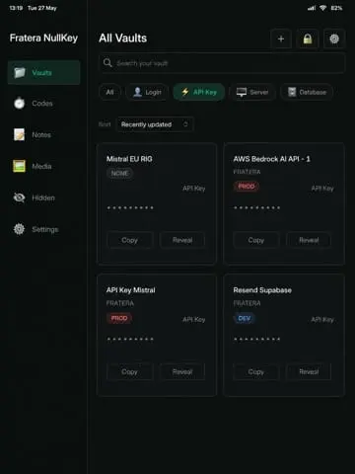Open the AWS Bedrock AI API - 1 title
This screenshot has width=355, height=474.
pos(271,159)
